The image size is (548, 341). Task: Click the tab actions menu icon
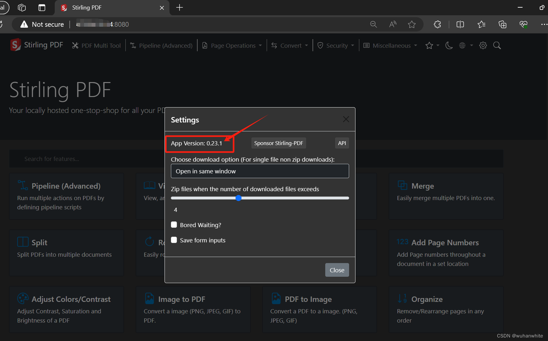click(42, 8)
